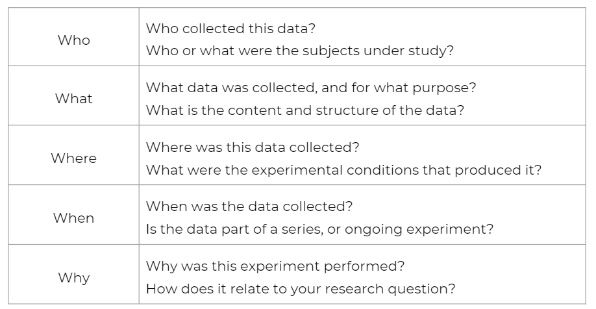Click the 'Who' row header cell
This screenshot has height=309, width=596.
point(74,36)
